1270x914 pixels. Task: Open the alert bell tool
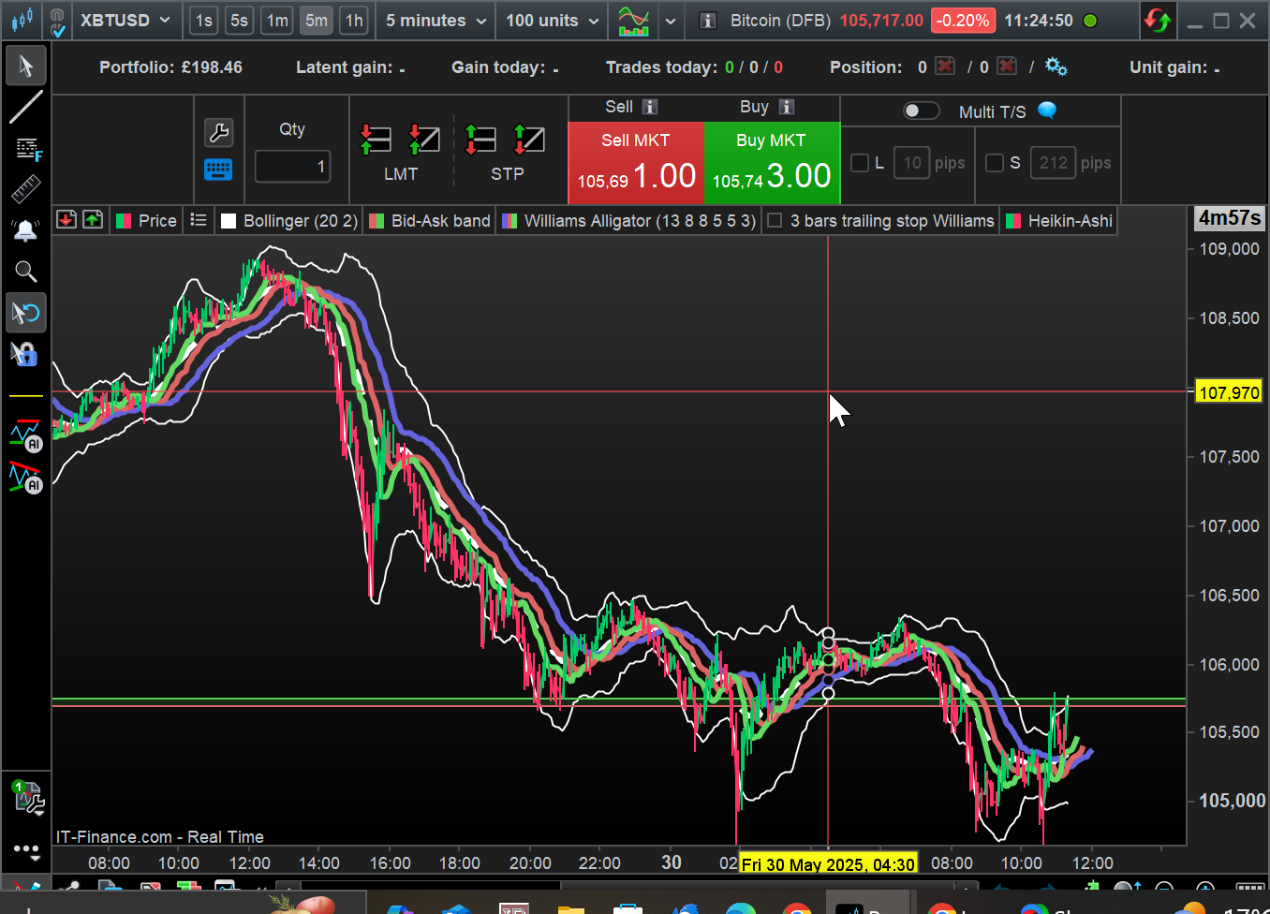pos(25,230)
